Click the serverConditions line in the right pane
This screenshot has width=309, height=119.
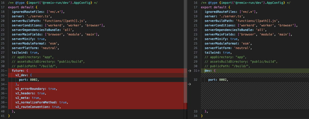[x=251, y=25]
